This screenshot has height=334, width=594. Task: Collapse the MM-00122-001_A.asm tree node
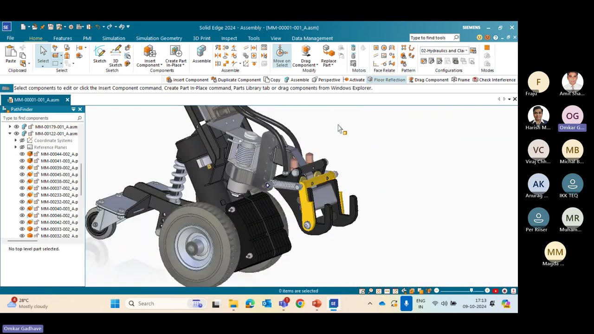[10, 134]
